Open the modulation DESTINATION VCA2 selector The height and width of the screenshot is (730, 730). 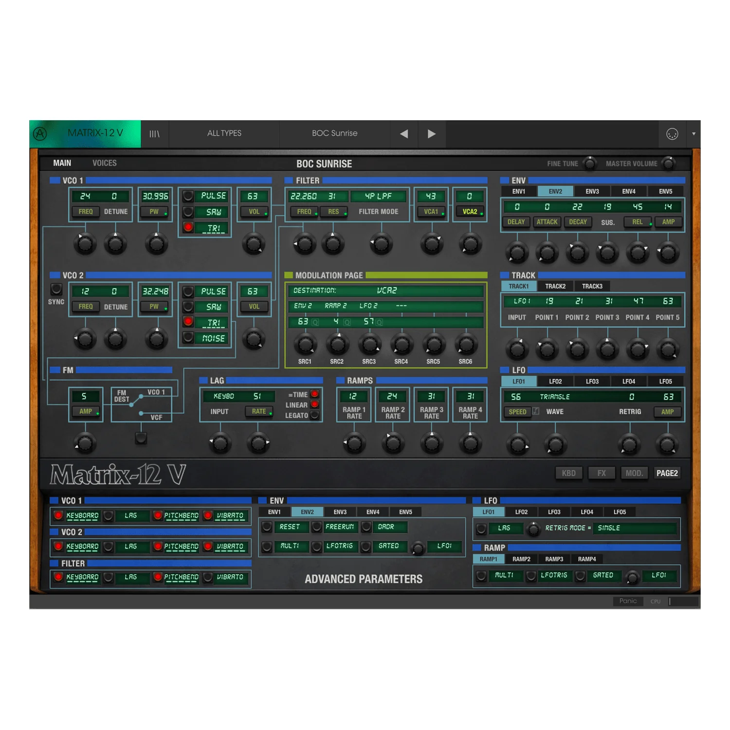[385, 291]
